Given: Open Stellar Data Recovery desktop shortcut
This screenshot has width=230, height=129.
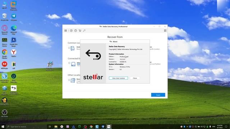Looking at the screenshot, I should tap(14, 90).
